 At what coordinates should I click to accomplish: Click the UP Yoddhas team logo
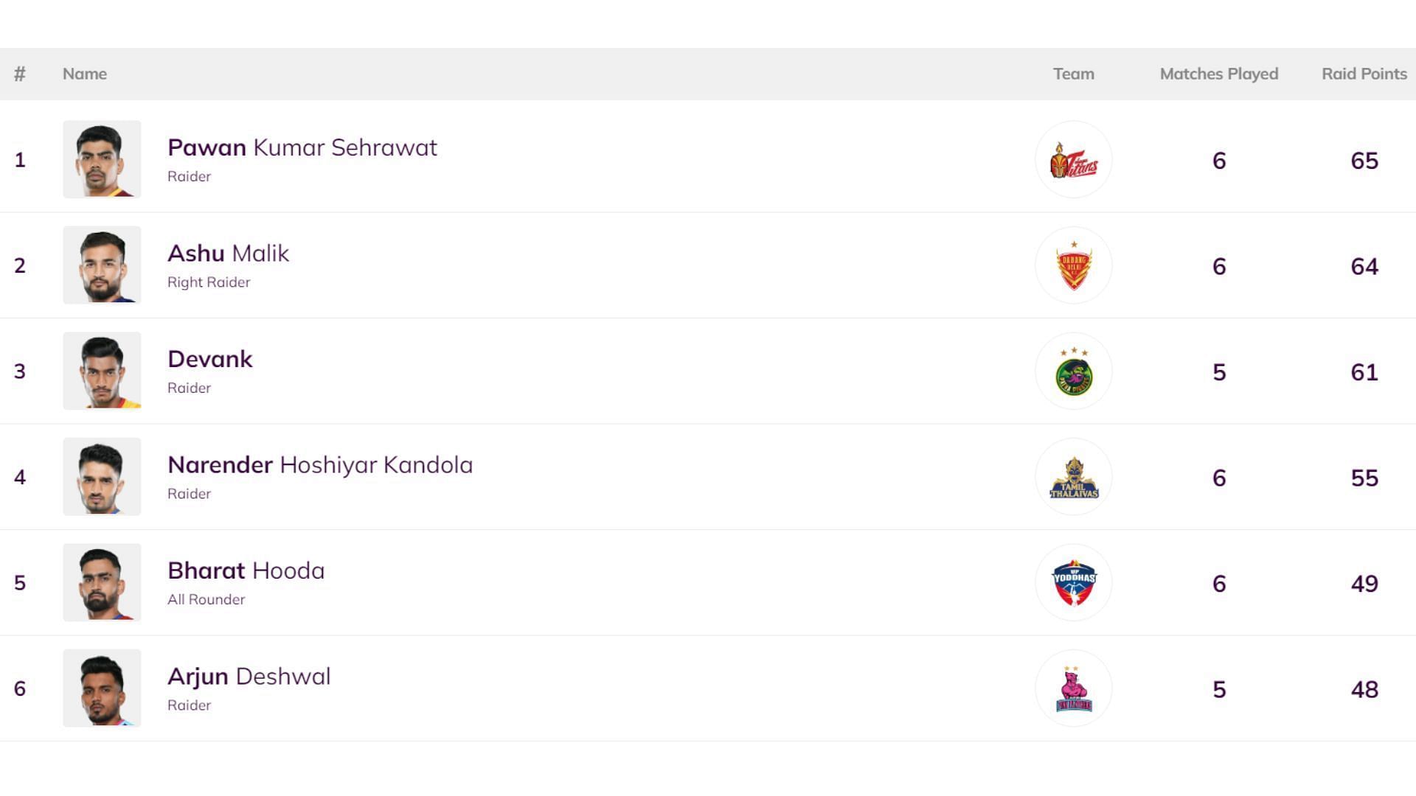point(1074,583)
